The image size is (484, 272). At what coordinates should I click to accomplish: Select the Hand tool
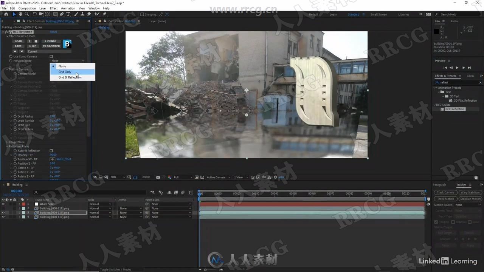point(20,14)
